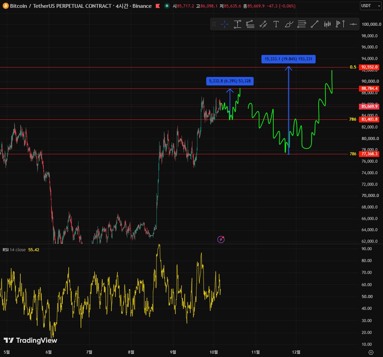383x357 pixels.
Task: Activate the Text annotation tool
Action: point(276,24)
